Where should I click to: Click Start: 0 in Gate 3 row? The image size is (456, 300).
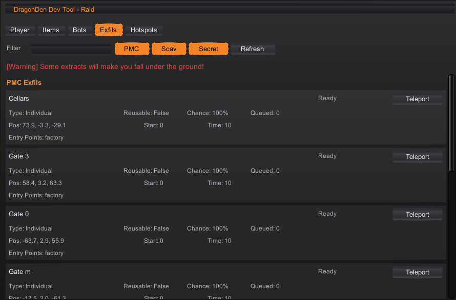[154, 183]
